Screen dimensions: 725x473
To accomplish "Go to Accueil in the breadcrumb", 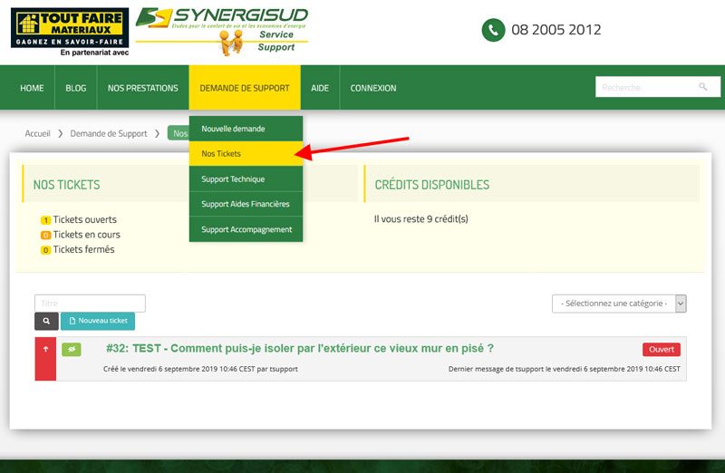I will [37, 133].
